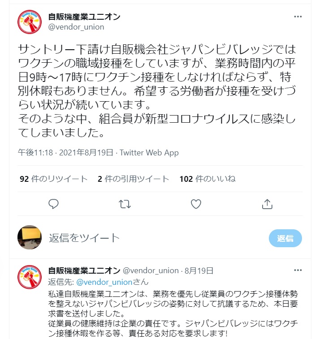The width and height of the screenshot is (315, 339).
Task: Open the main tweet's vendor union avatar
Action: click(30, 22)
